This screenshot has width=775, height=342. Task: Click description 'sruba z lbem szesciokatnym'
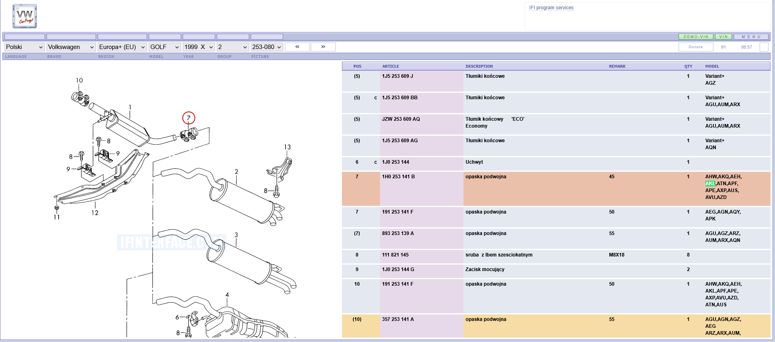(x=499, y=255)
